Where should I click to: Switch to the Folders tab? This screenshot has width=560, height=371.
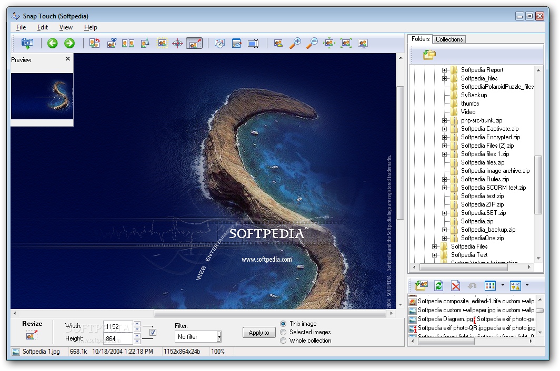point(421,39)
